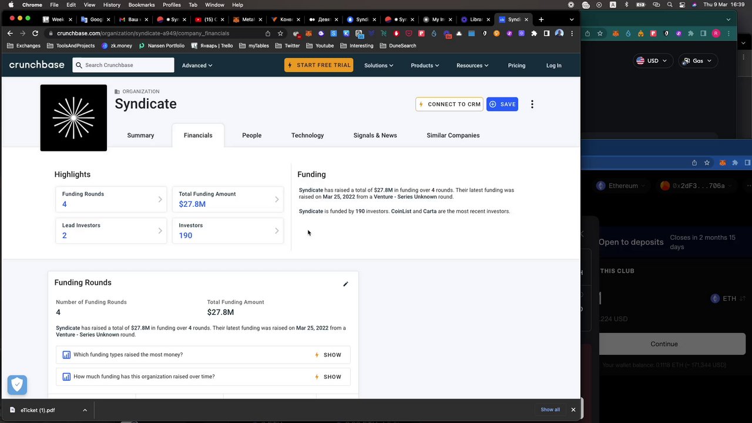Click Continue in background wallet window
The image size is (752, 423).
(x=664, y=344)
